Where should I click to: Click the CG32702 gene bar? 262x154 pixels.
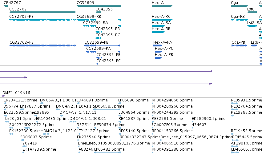point(42,12)
